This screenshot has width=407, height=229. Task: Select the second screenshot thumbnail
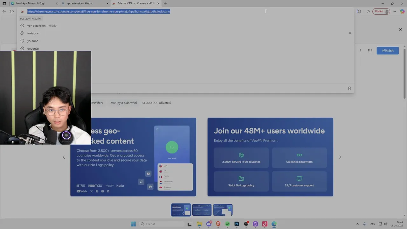click(202, 210)
